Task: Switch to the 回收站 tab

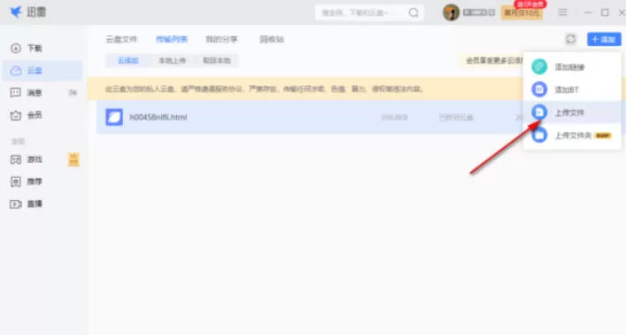Action: (x=272, y=39)
